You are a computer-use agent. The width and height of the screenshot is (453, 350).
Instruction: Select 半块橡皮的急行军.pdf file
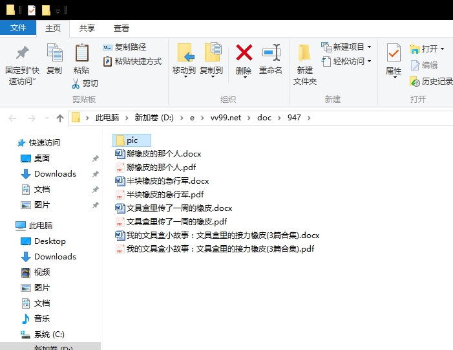click(x=159, y=194)
